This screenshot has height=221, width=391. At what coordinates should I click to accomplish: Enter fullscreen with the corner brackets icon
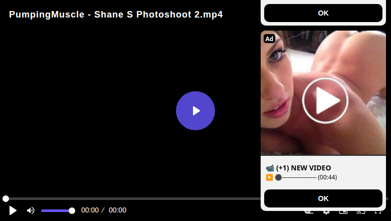click(378, 212)
